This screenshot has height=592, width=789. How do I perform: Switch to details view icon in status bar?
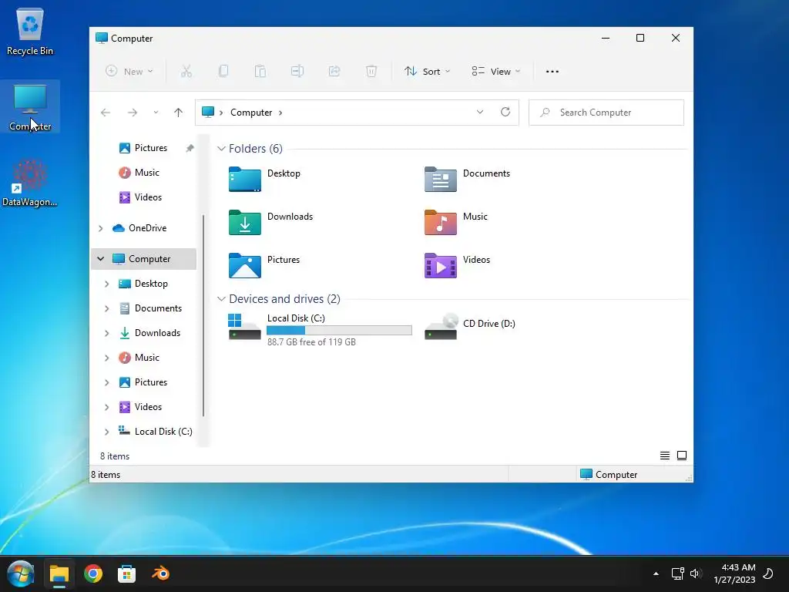pos(665,456)
